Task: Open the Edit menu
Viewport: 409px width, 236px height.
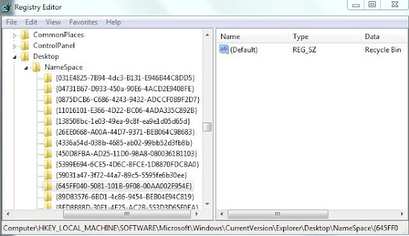Action: [x=31, y=22]
